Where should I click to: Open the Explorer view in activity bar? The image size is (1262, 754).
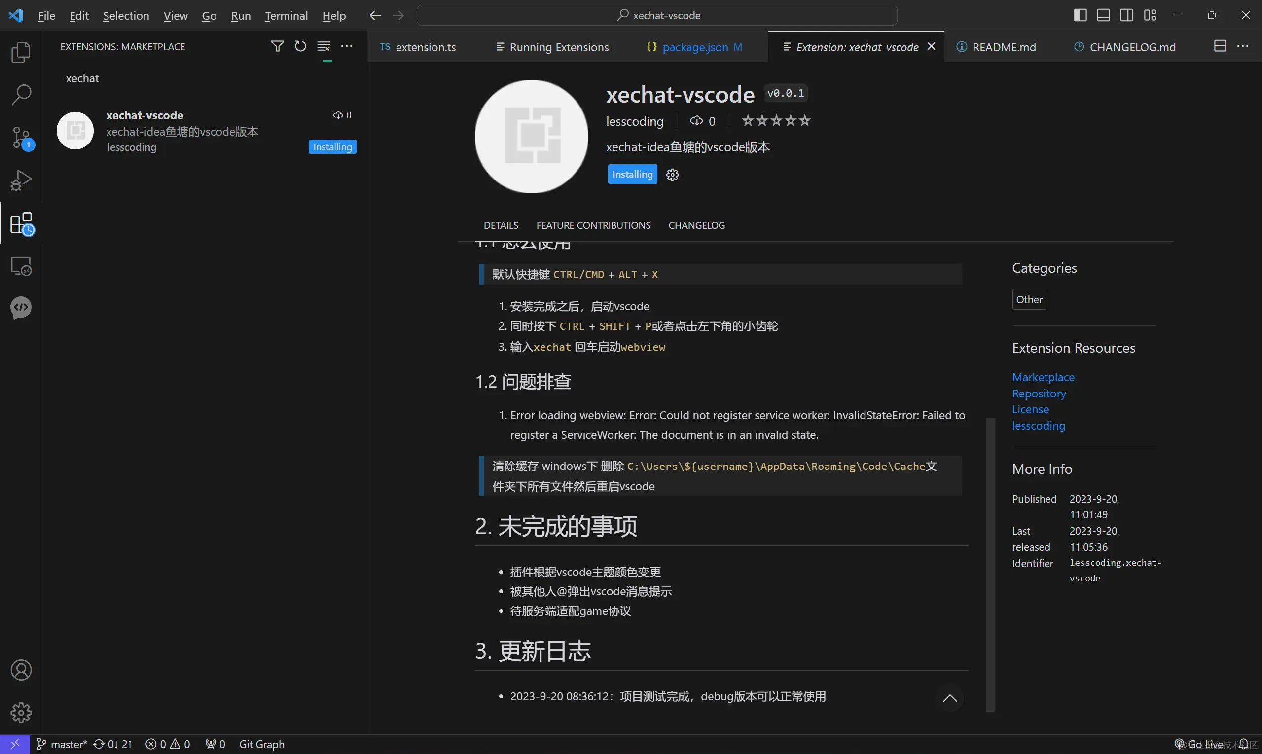[21, 52]
